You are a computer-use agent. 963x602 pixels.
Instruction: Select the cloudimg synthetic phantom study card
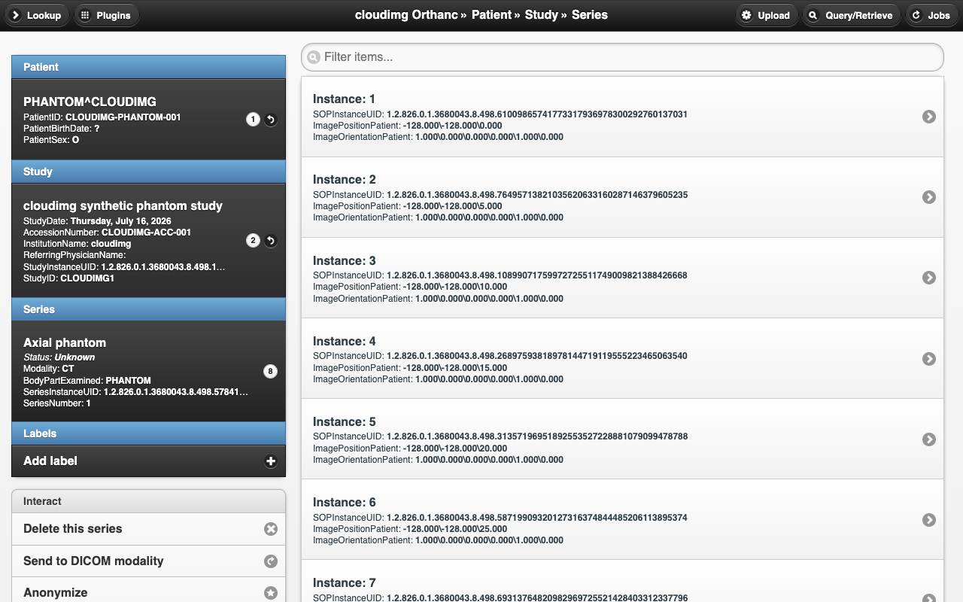pos(148,241)
